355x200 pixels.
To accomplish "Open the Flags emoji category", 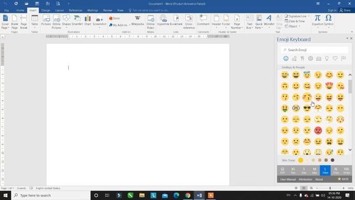I will tap(343, 58).
